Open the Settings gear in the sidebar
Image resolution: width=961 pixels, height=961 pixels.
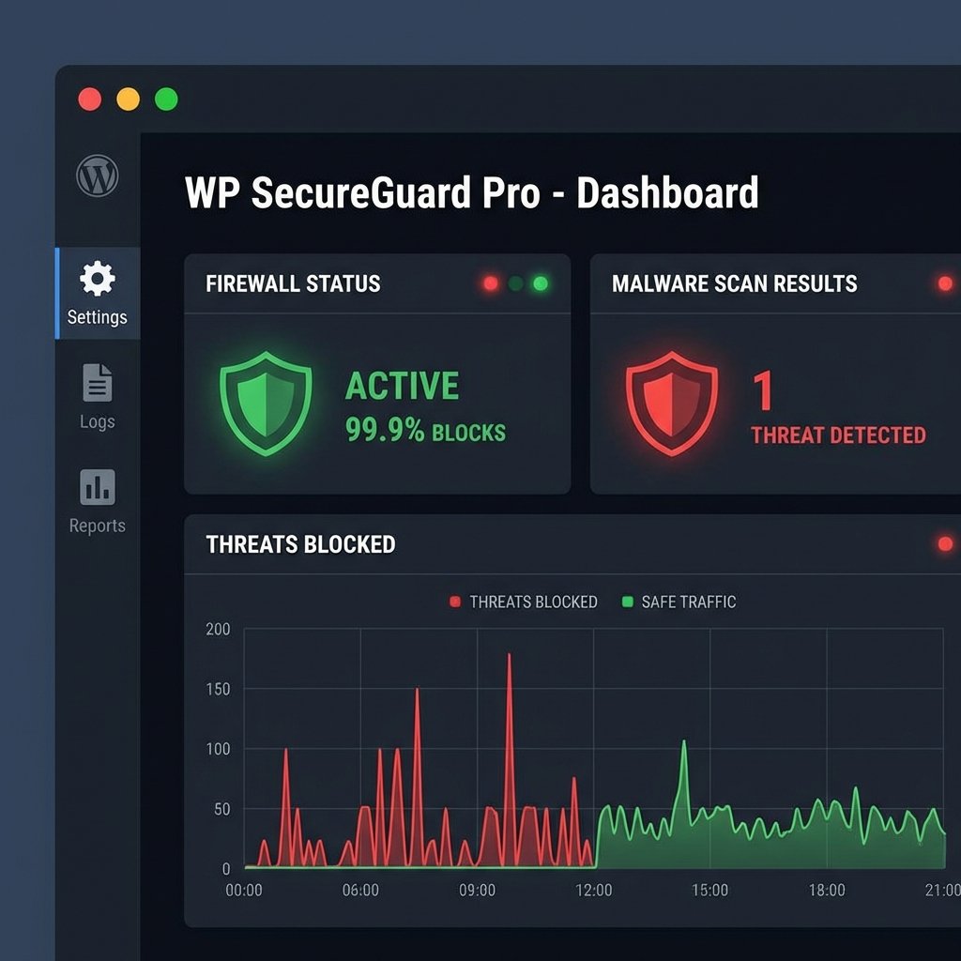(x=97, y=279)
